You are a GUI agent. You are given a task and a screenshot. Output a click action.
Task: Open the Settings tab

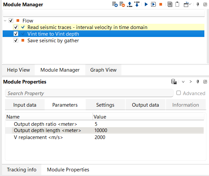pos(105,105)
